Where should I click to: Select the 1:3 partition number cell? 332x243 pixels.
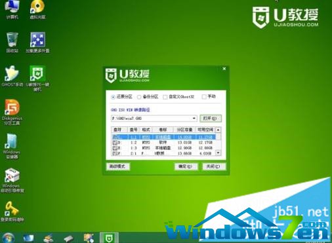click(134, 148)
